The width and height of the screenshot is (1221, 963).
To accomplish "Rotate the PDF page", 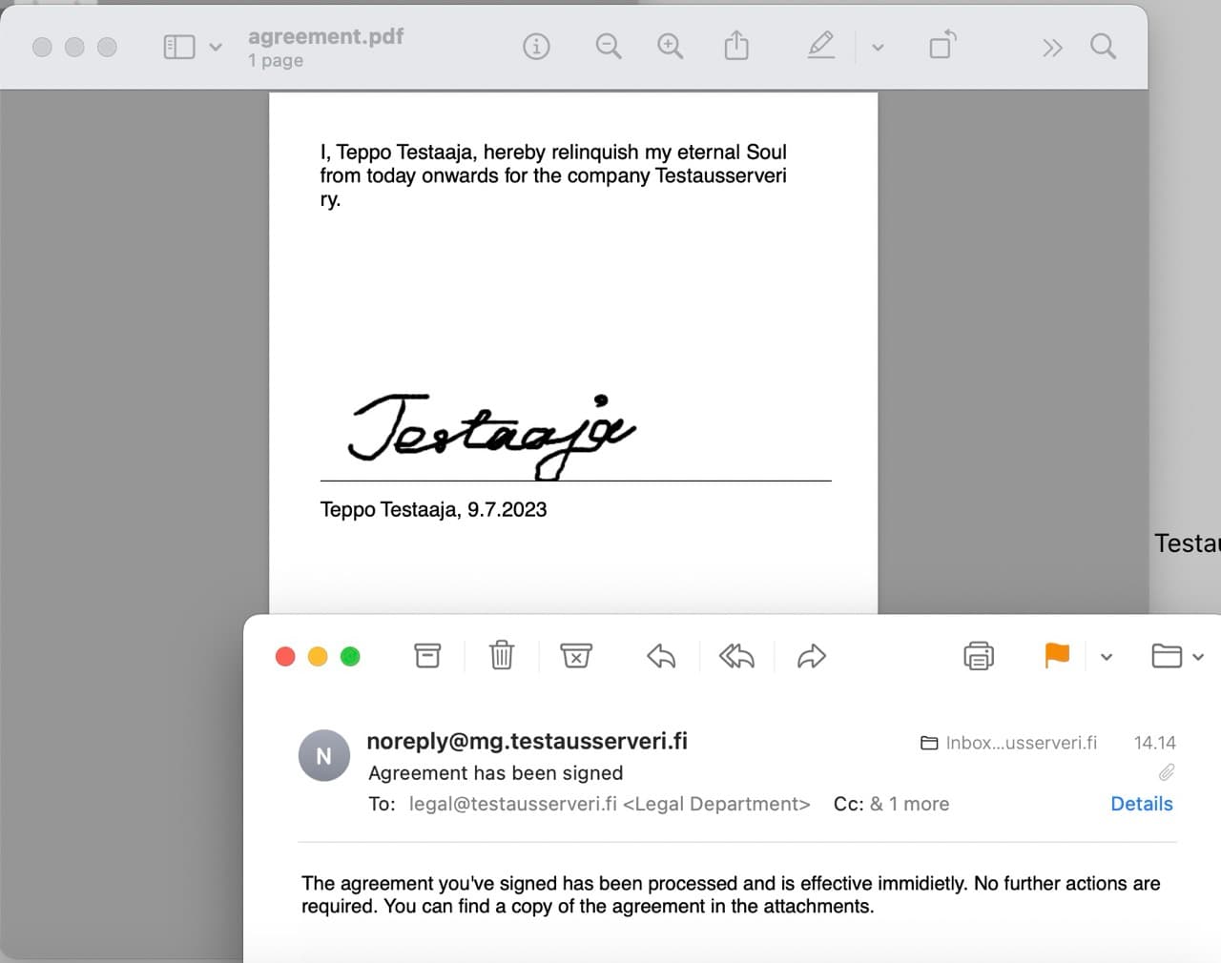I will tap(942, 46).
